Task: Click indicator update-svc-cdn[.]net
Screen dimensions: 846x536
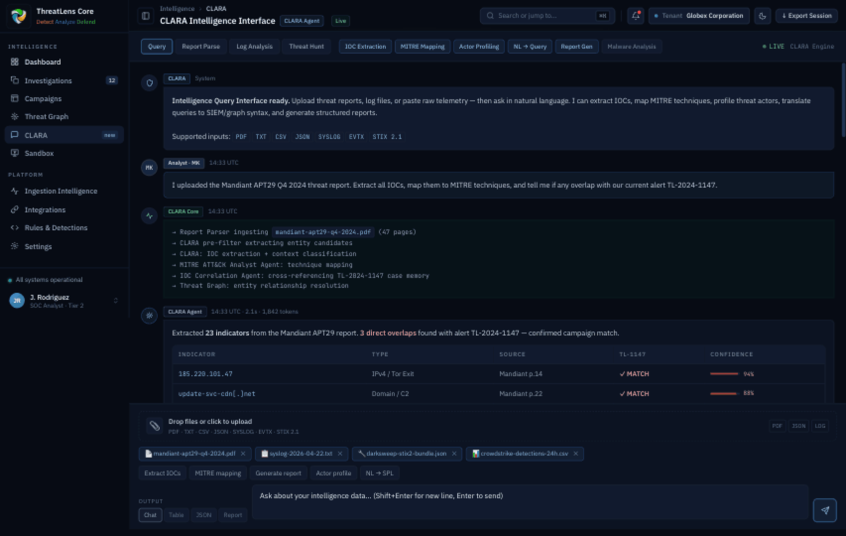Action: pos(216,394)
